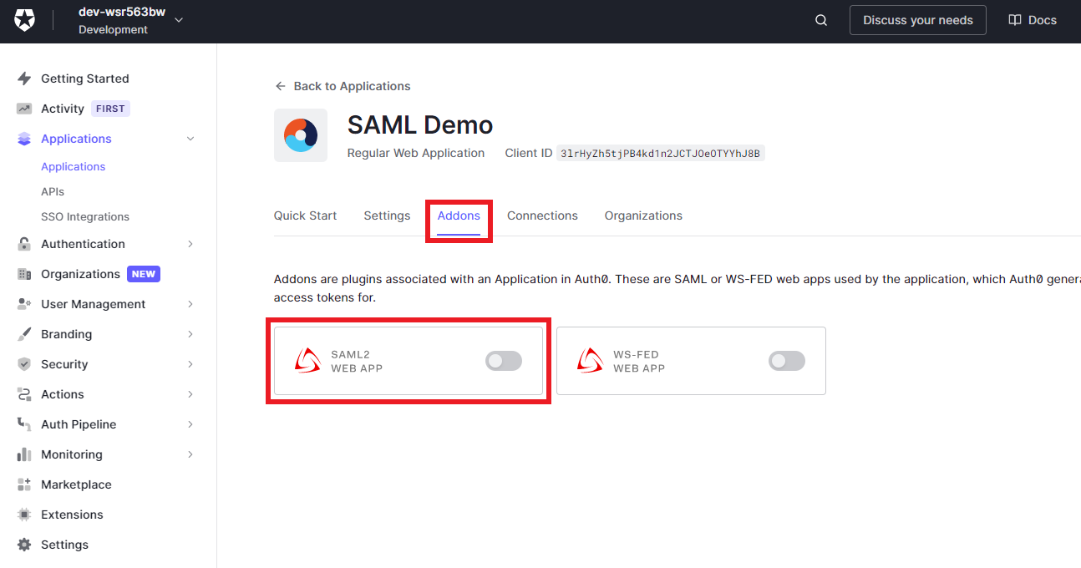Select the Activity sidebar icon
Screen dimensions: 1081x568
[x=24, y=108]
